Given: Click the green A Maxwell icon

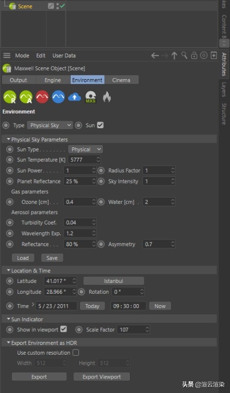Looking at the screenshot, I should pos(26,97).
